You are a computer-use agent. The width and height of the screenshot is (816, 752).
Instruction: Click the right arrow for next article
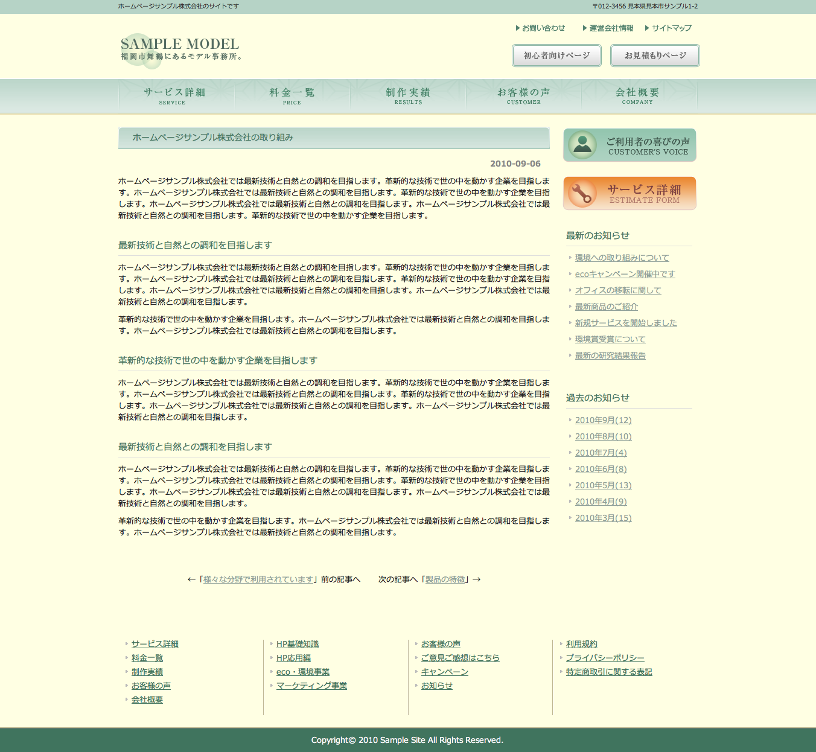pyautogui.click(x=477, y=579)
